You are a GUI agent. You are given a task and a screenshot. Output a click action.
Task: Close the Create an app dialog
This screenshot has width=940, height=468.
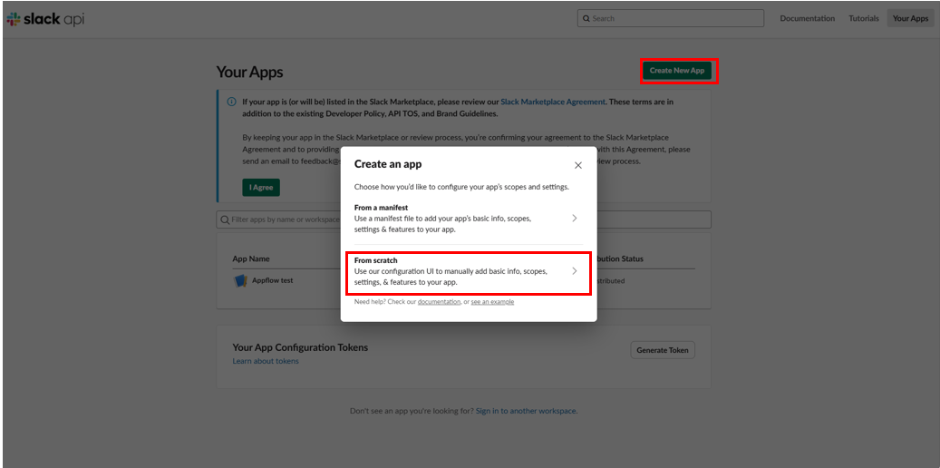[x=578, y=165]
